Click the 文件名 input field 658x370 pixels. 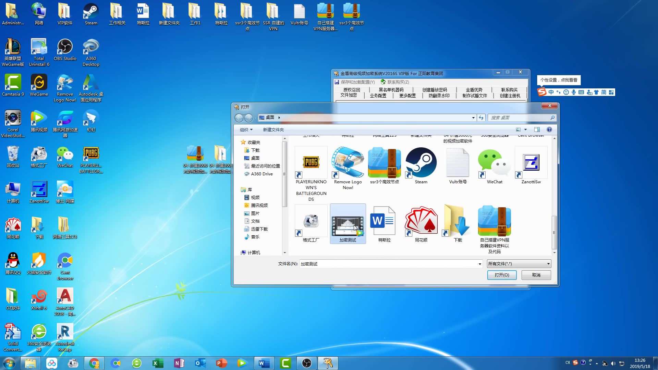[x=389, y=264]
